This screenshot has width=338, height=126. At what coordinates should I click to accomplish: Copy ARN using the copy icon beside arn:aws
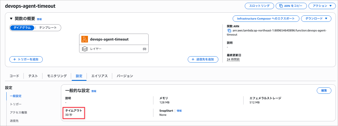click(229, 31)
